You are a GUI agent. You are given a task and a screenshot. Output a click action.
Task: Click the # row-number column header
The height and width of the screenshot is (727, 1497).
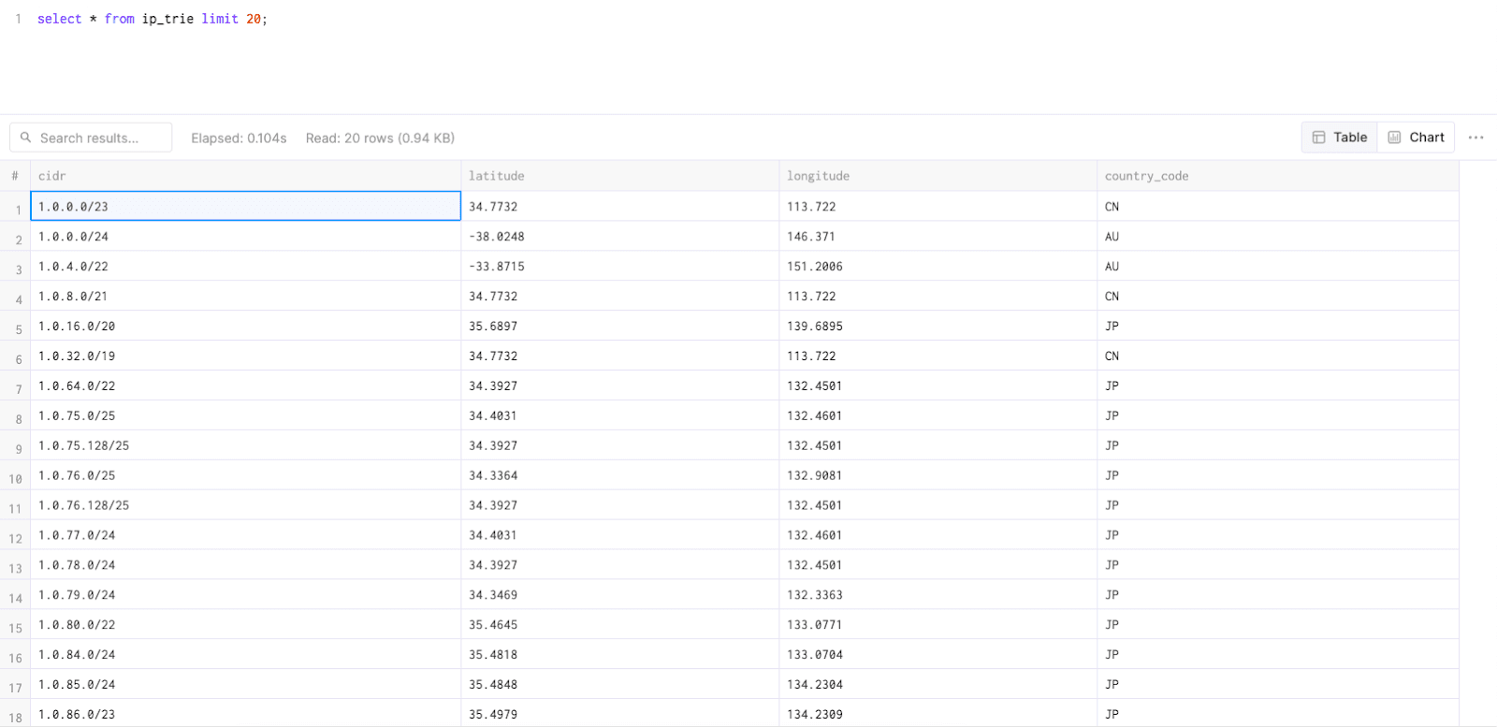click(15, 176)
